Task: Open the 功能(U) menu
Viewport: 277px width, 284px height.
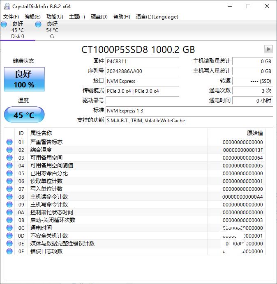Action: pos(55,17)
